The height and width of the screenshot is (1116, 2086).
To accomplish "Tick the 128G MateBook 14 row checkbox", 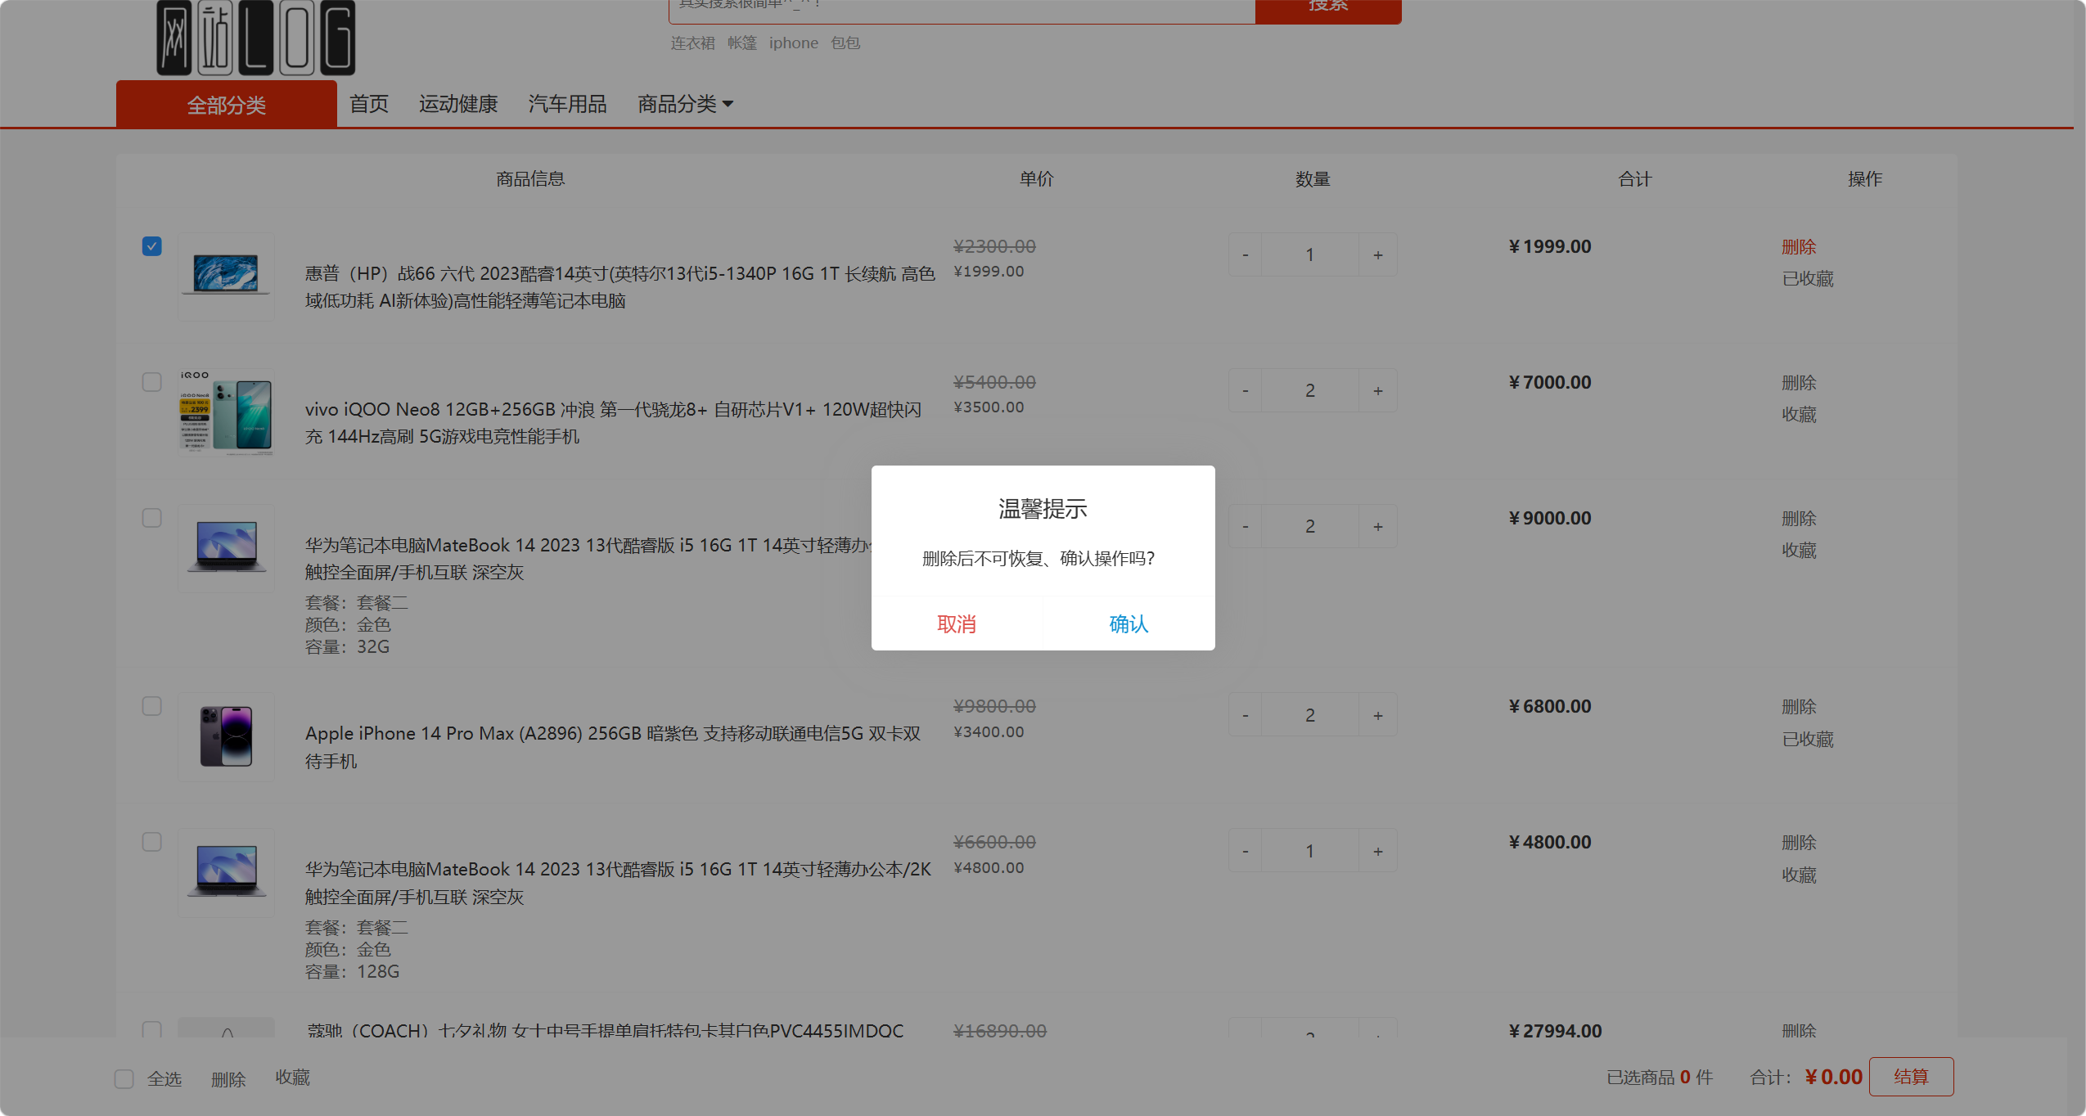I will point(152,842).
